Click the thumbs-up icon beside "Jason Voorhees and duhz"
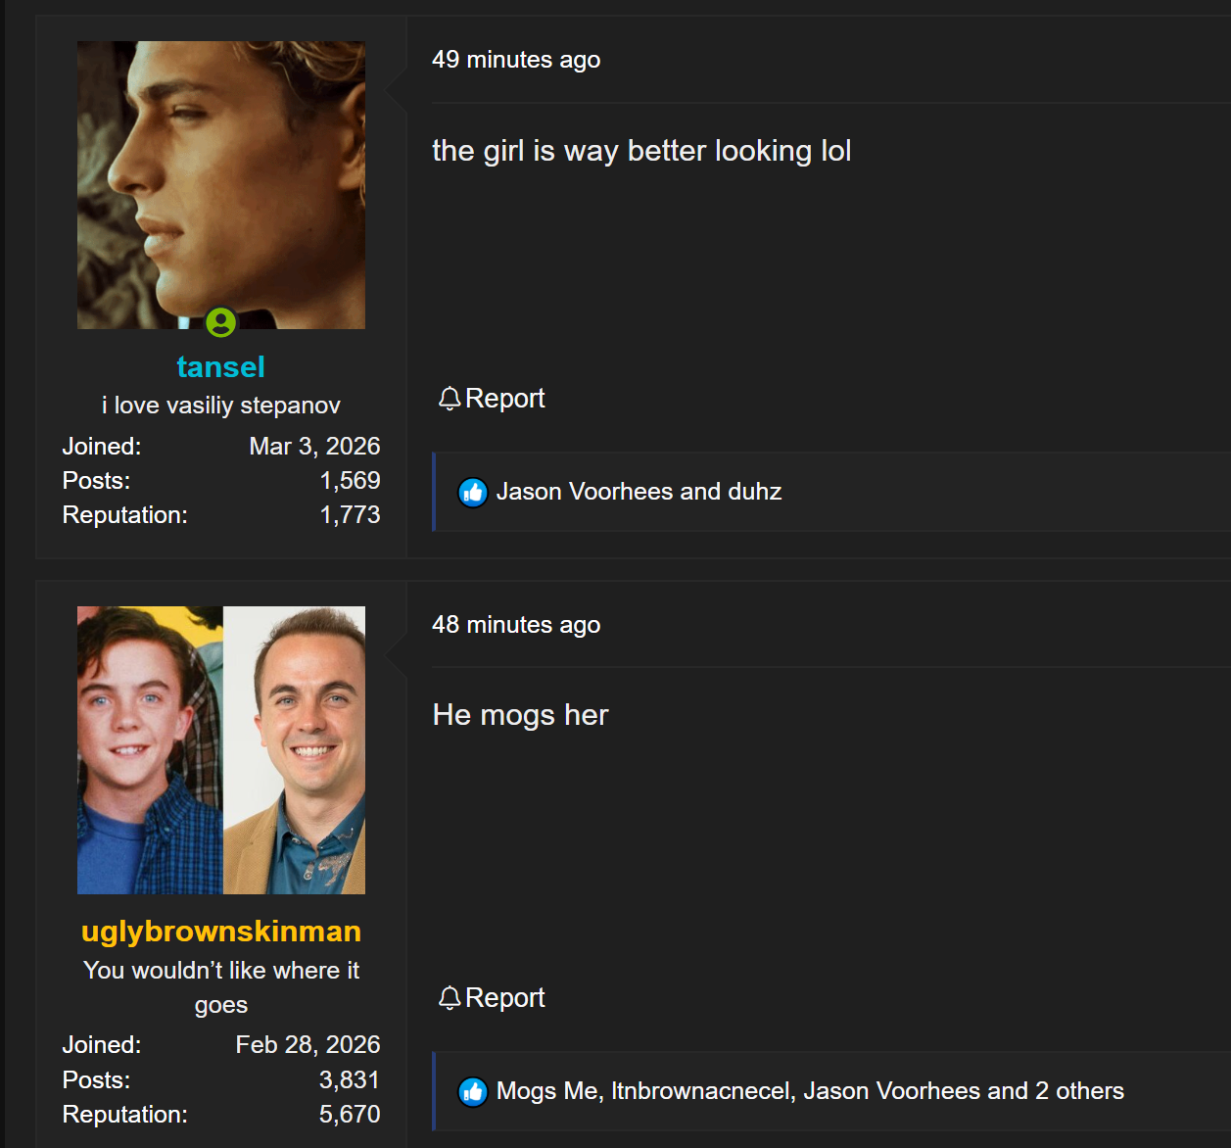Screen dimensions: 1231x1148 point(473,492)
